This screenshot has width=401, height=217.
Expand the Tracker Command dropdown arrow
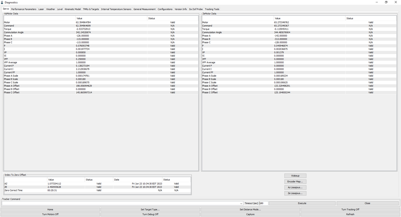click(x=241, y=203)
